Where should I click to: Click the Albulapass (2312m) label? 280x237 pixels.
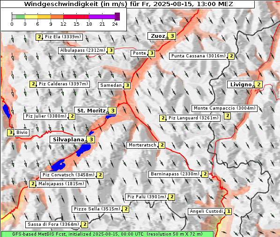82,50
